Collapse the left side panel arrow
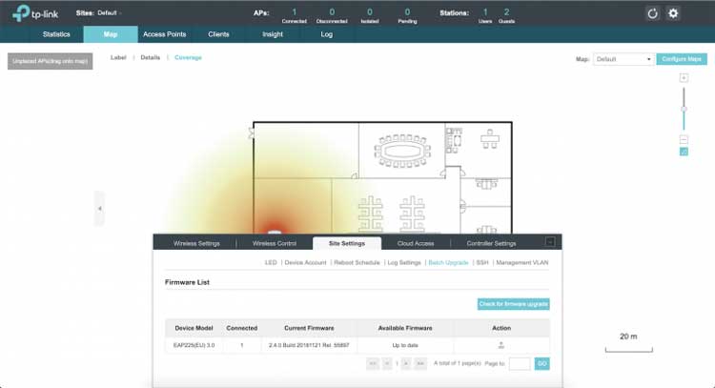Viewport: 715px width, 388px height. [99, 208]
